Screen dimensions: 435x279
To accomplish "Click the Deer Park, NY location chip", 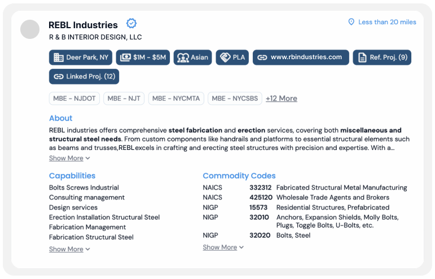I will [x=81, y=57].
